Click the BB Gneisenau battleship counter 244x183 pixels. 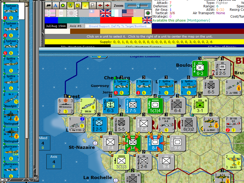point(66,106)
